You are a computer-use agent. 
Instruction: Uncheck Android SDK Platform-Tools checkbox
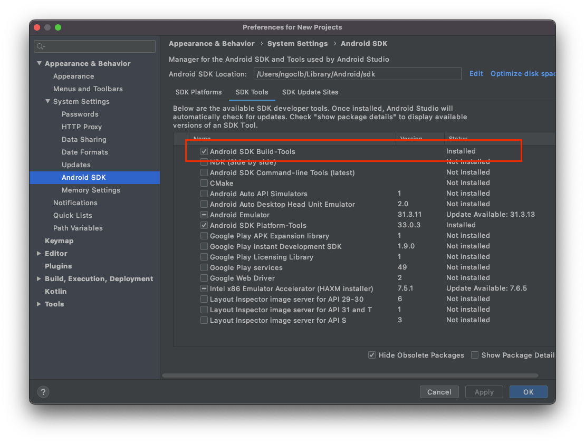pyautogui.click(x=204, y=225)
